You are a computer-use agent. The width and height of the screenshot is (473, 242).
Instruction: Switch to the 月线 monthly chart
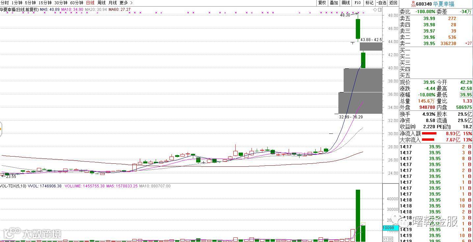coord(113,3)
